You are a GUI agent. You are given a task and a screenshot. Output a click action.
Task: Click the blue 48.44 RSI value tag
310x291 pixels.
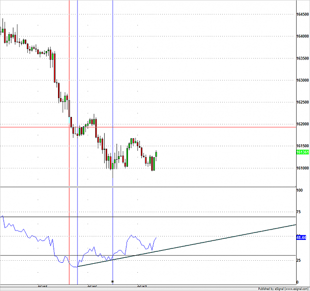[301, 237]
